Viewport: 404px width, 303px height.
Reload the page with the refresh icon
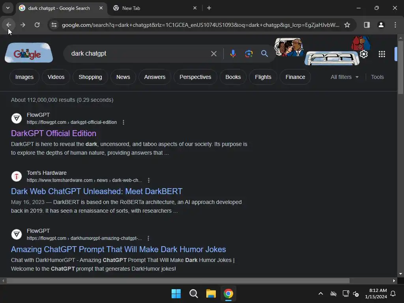click(37, 25)
